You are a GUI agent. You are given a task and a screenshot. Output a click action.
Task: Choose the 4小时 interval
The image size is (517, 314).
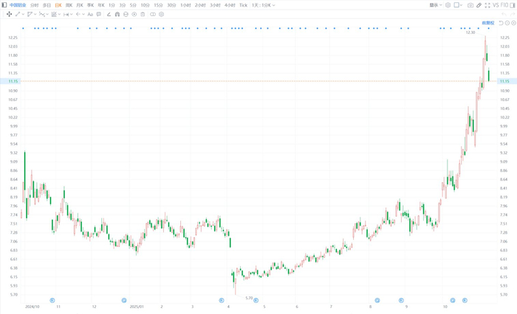coord(230,5)
